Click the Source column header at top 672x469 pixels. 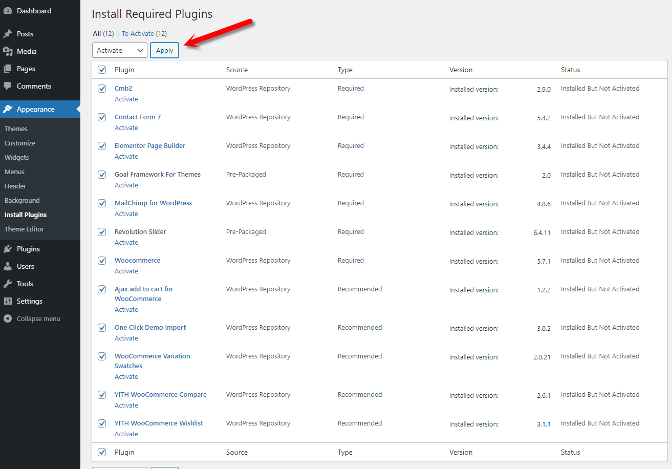237,70
